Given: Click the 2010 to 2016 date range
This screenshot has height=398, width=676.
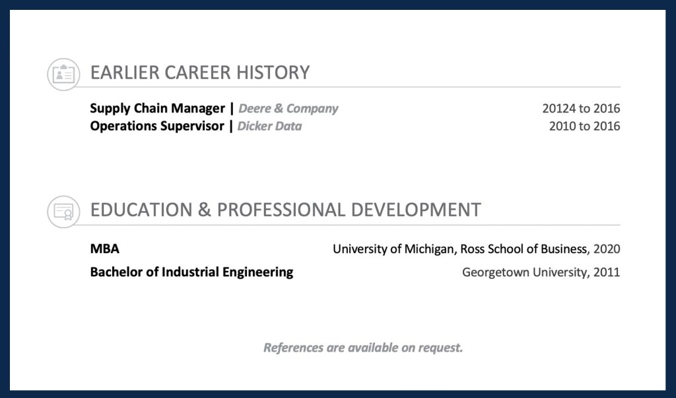Looking at the screenshot, I should tap(584, 126).
